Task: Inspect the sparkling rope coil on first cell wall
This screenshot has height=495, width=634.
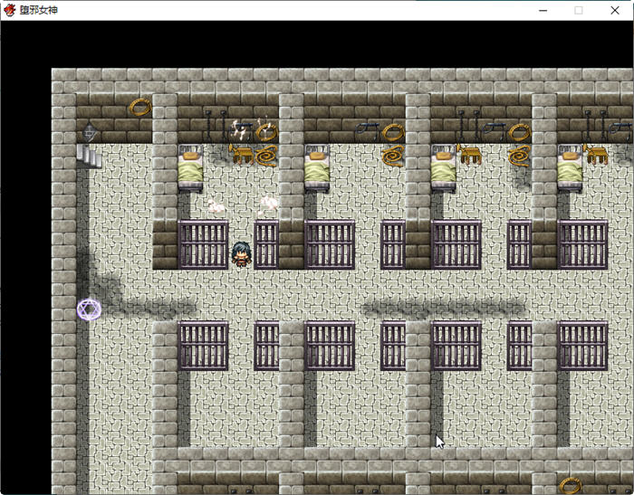Action: tap(265, 132)
